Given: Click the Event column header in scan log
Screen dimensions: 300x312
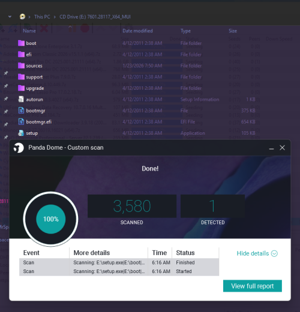Looking at the screenshot, I should (31, 253).
